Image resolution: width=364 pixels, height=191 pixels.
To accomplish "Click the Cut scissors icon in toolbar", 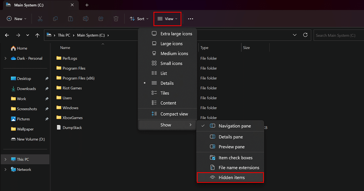I will coord(40,19).
